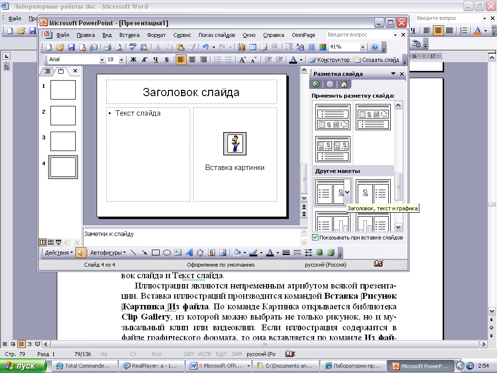The height and width of the screenshot is (373, 497).
Task: Open the Файл menu in PowerPoint
Action: click(x=63, y=35)
